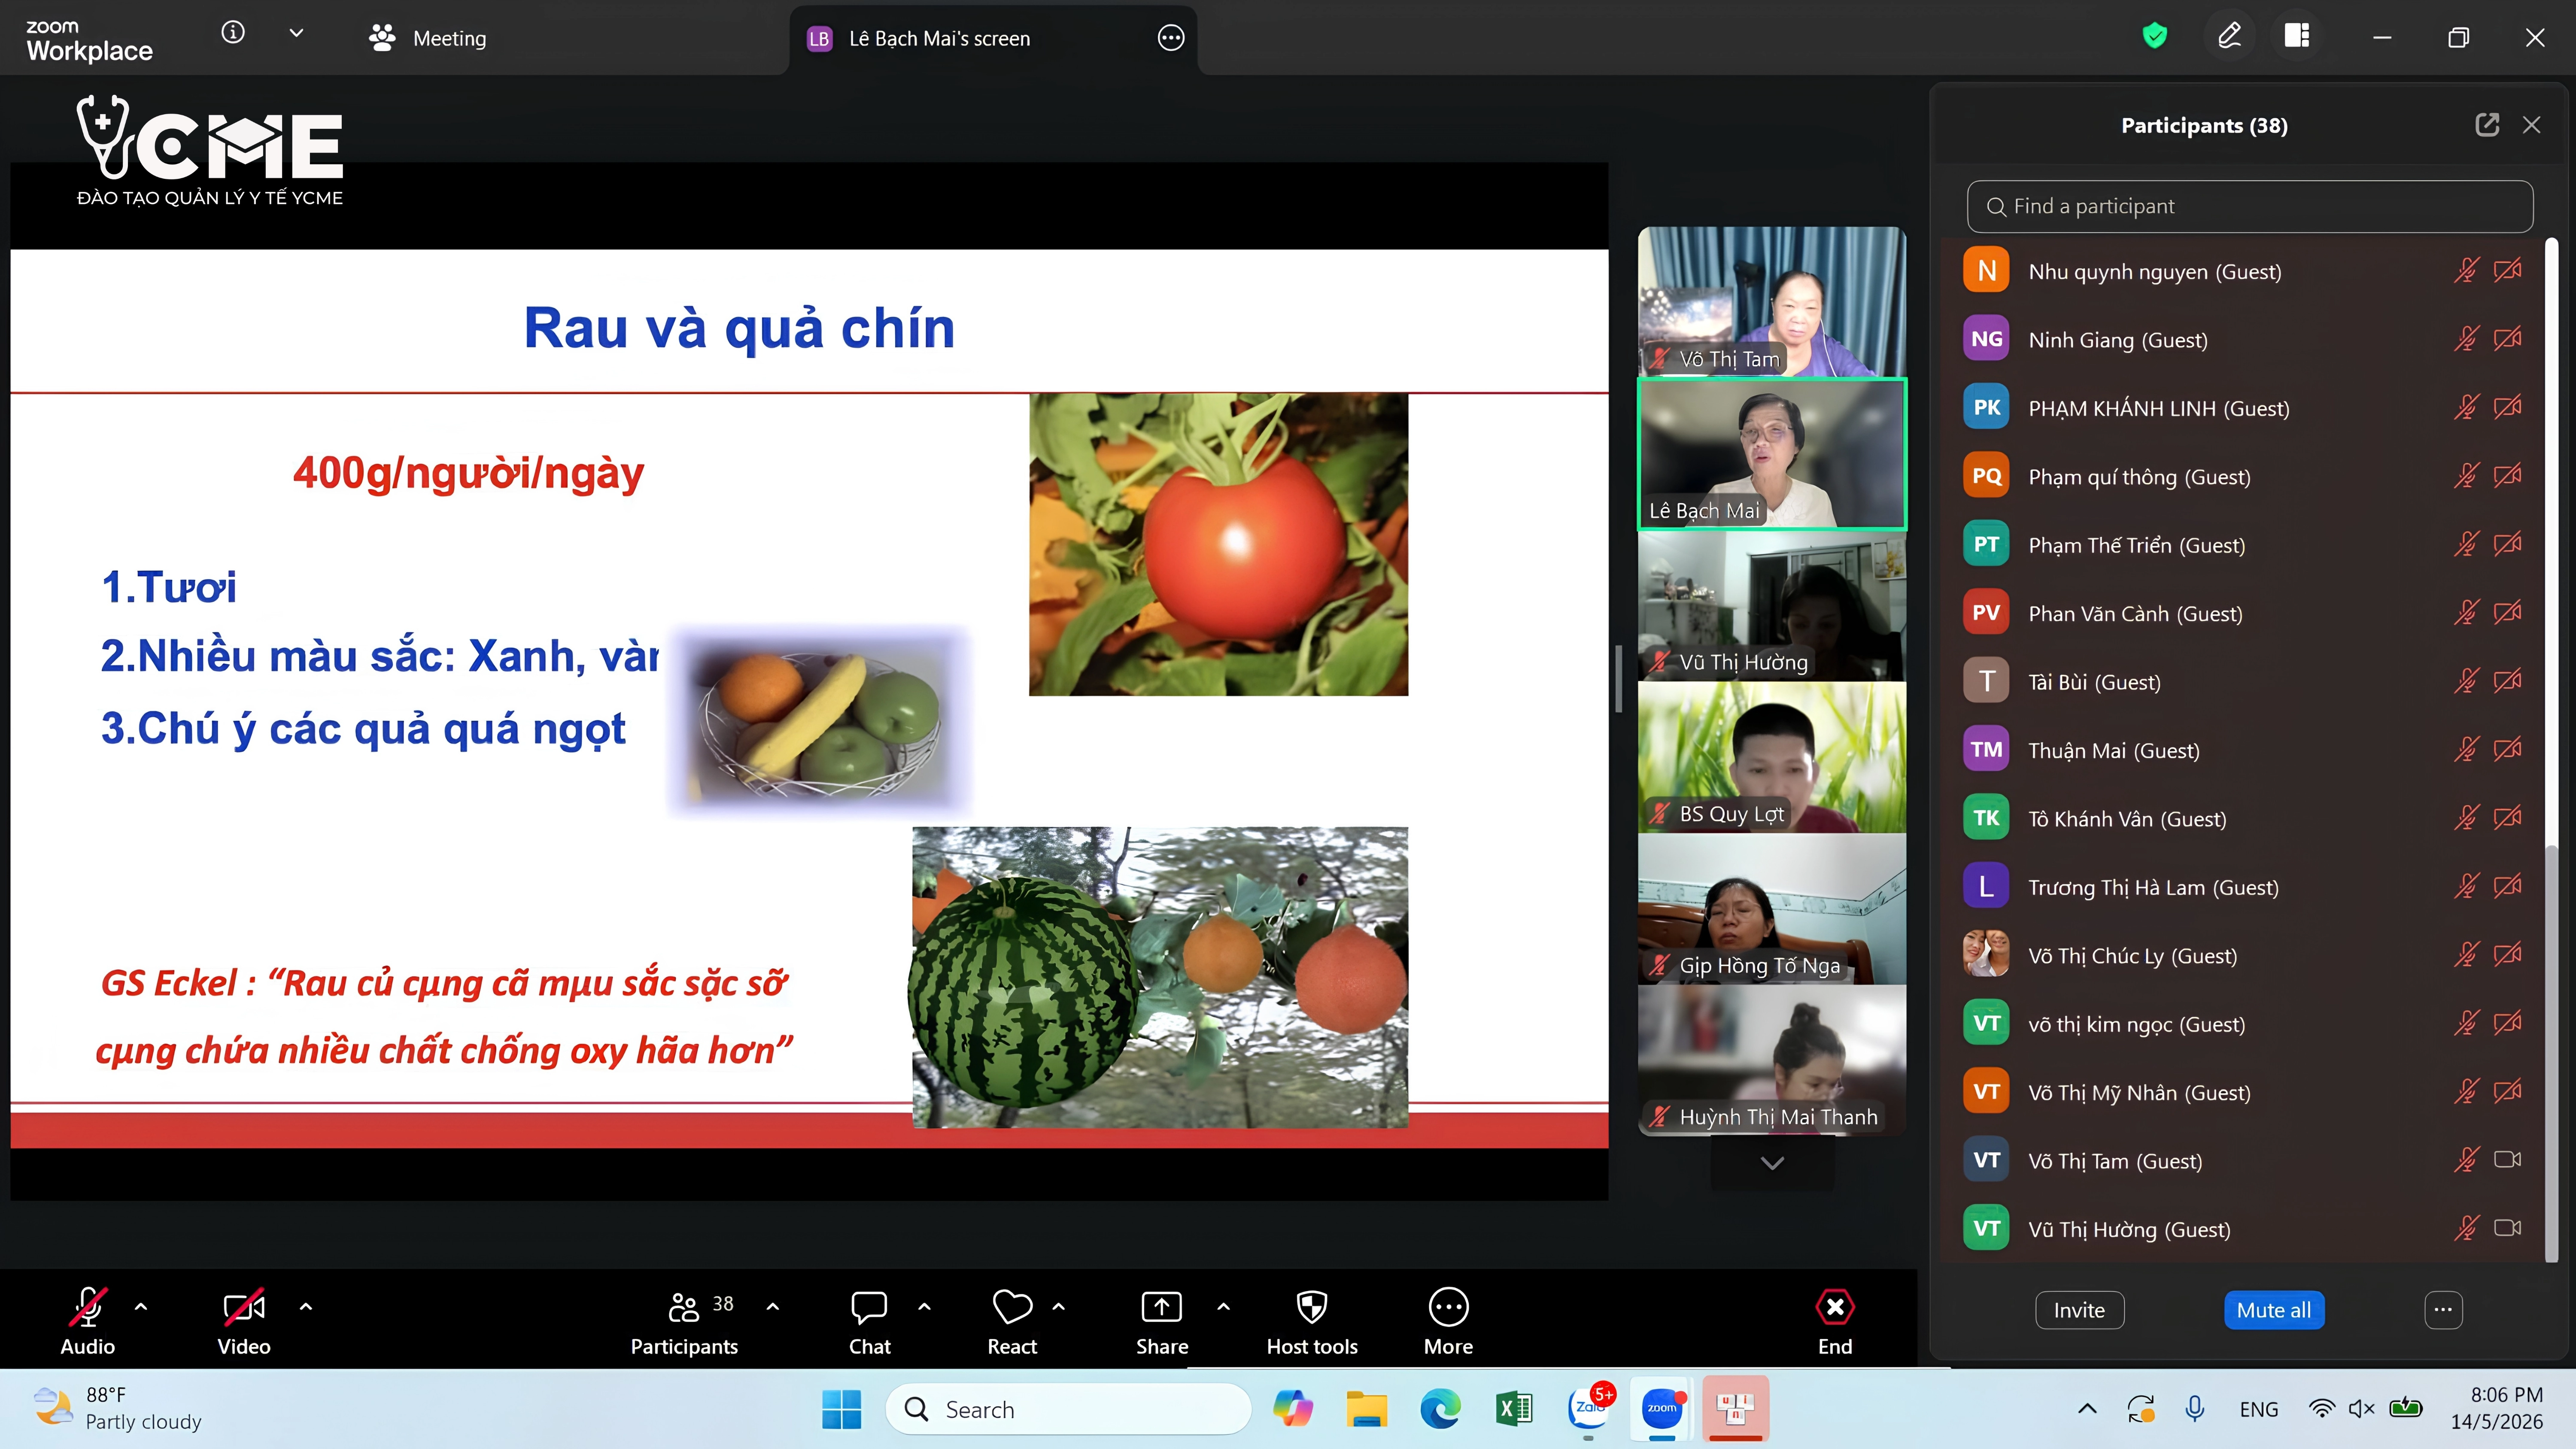Select participant Tài Bùi (Guest)
2576x1449 pixels.
[x=2241, y=682]
